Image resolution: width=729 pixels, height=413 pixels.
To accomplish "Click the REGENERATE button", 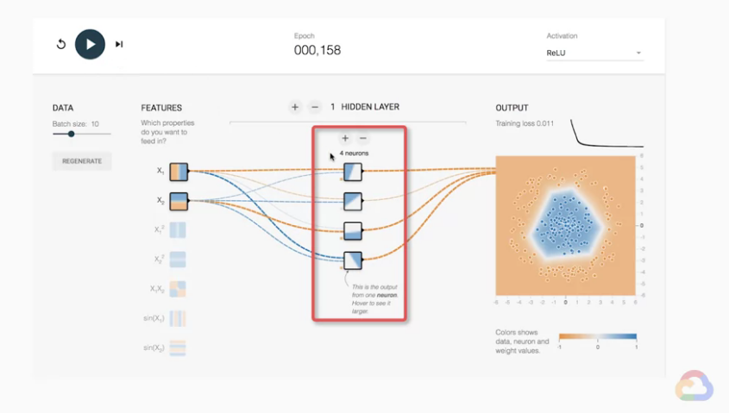I will coord(82,161).
